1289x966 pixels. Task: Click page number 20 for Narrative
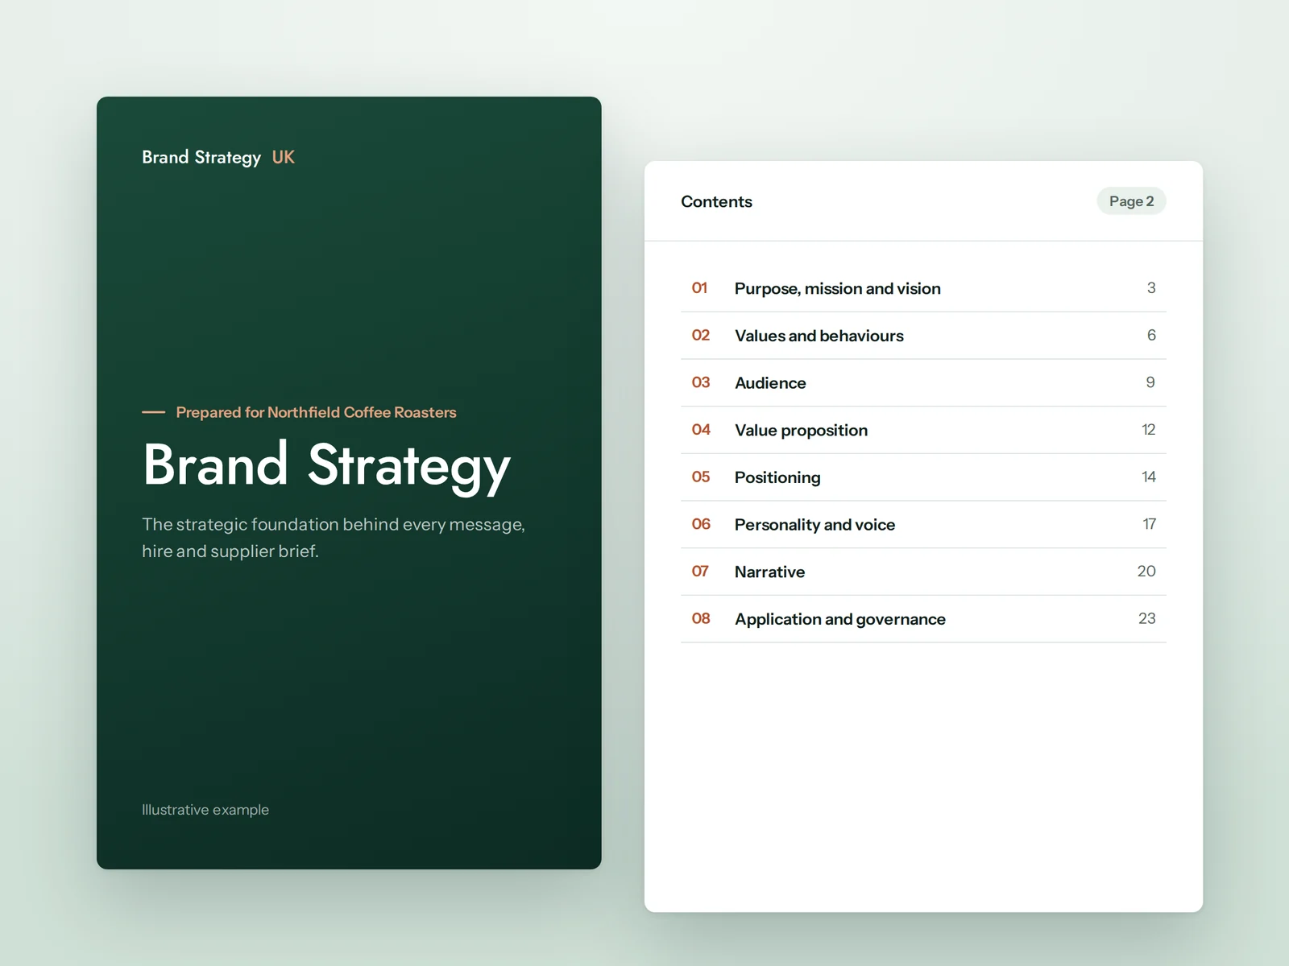(1146, 572)
